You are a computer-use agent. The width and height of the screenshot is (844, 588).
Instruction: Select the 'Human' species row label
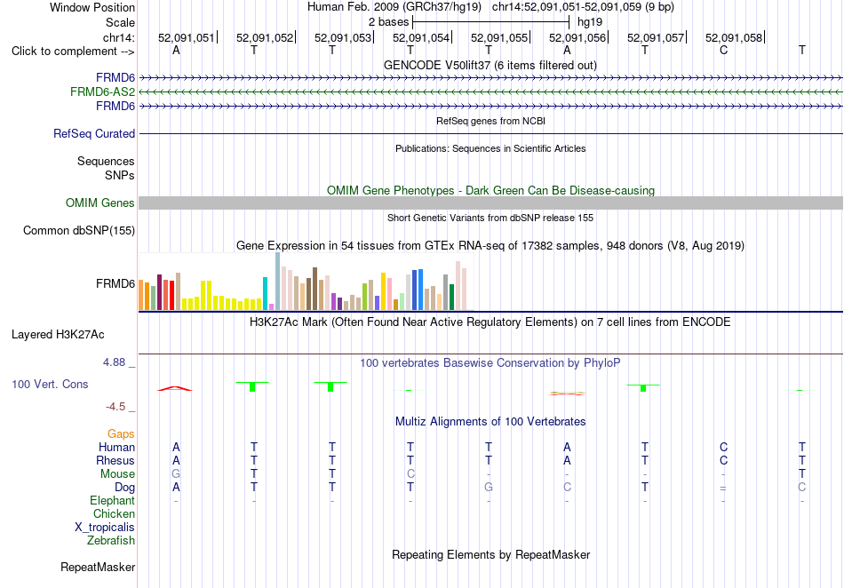(x=116, y=447)
